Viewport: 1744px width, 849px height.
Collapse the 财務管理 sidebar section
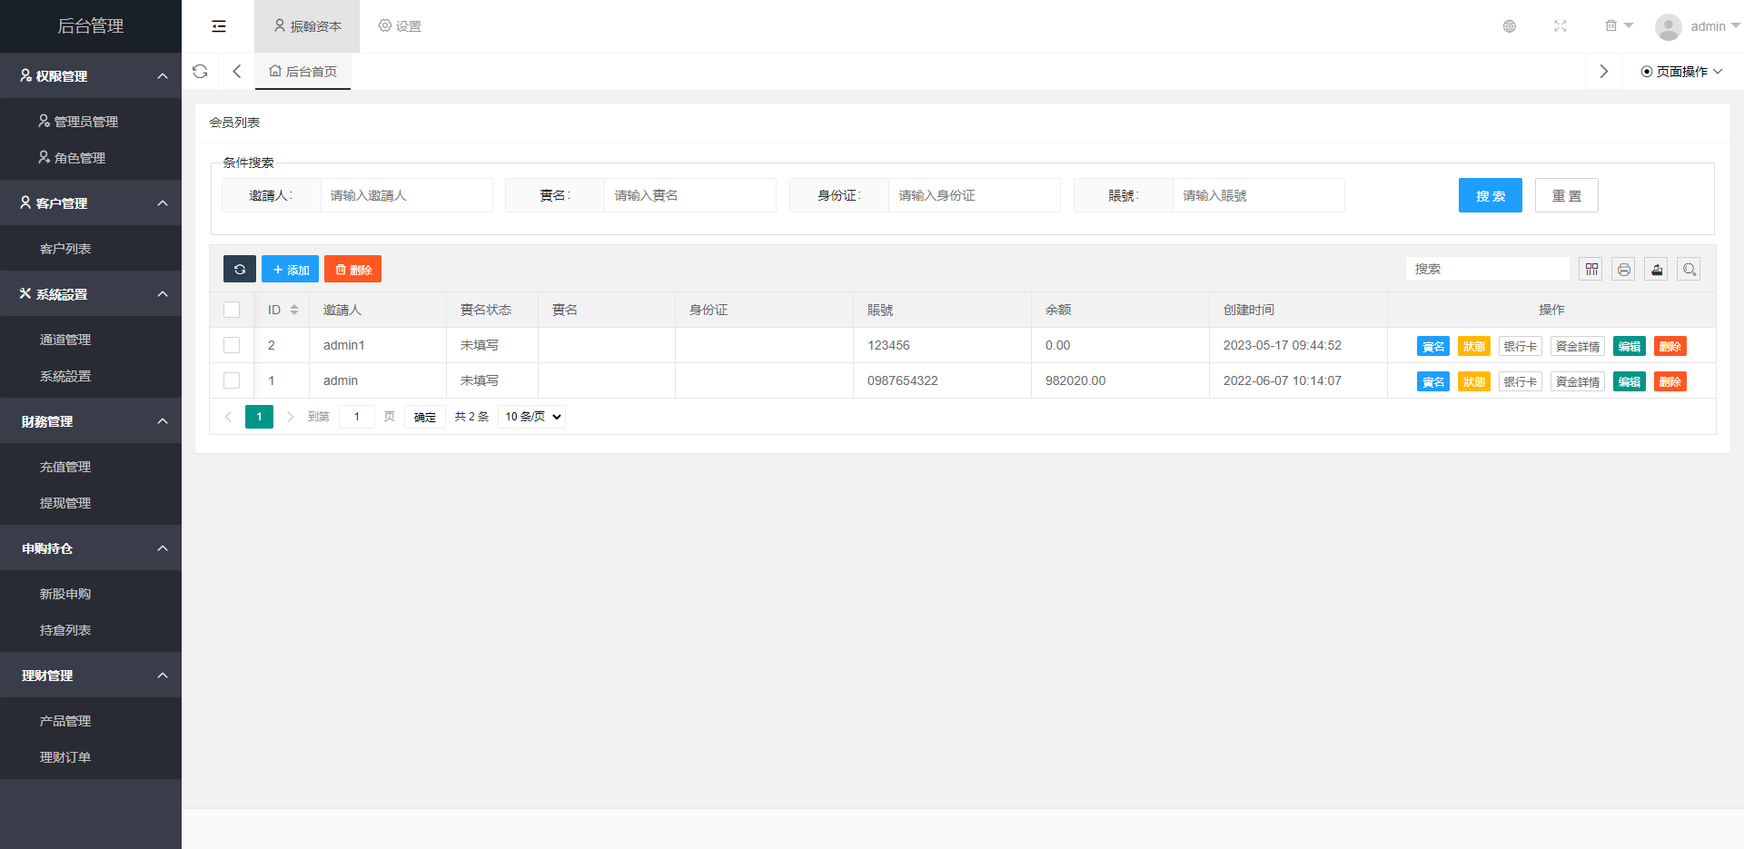click(91, 421)
